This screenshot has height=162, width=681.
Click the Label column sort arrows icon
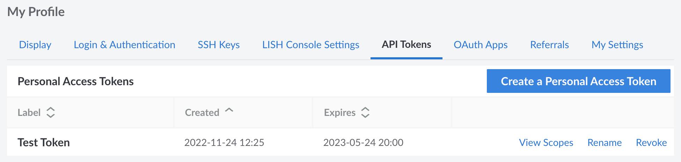click(x=51, y=112)
